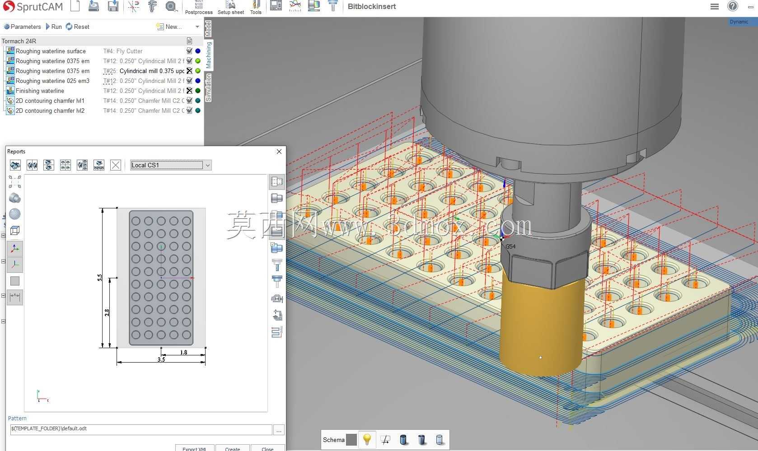
Task: Click the hamburger menu icon at top right
Action: tap(715, 6)
